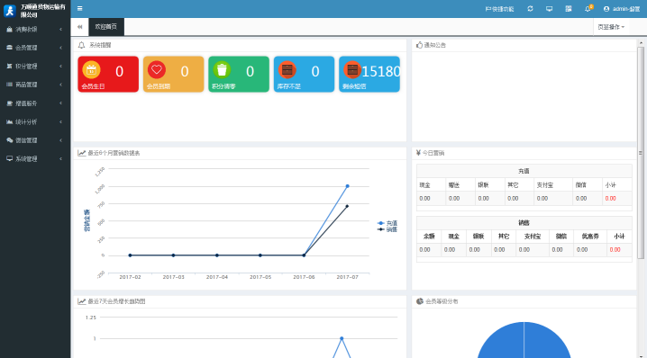
Task: Click the monitor icon in top bar
Action: click(x=549, y=9)
